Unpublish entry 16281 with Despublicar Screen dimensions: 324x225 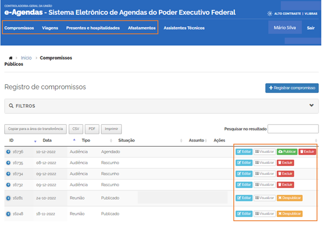[x=290, y=198]
